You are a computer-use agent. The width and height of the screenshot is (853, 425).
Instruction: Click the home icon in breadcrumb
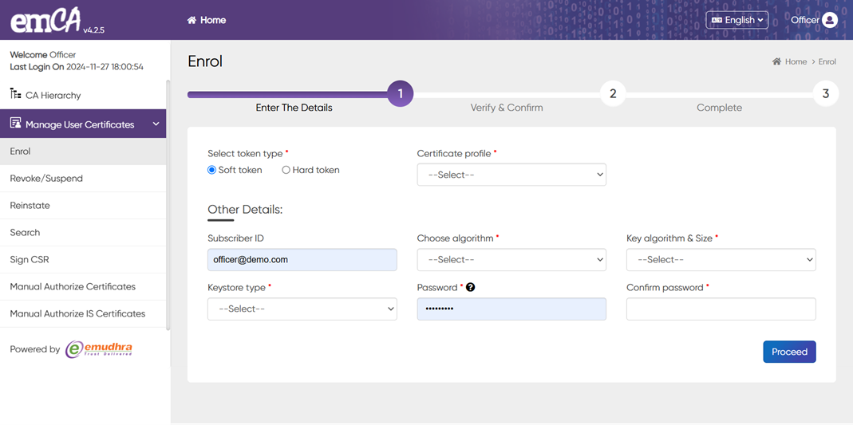click(x=776, y=61)
